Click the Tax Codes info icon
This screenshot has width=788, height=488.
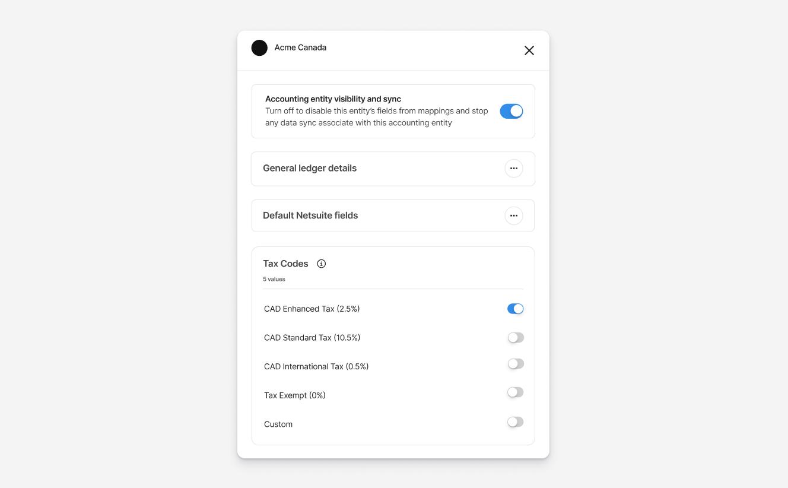[321, 264]
